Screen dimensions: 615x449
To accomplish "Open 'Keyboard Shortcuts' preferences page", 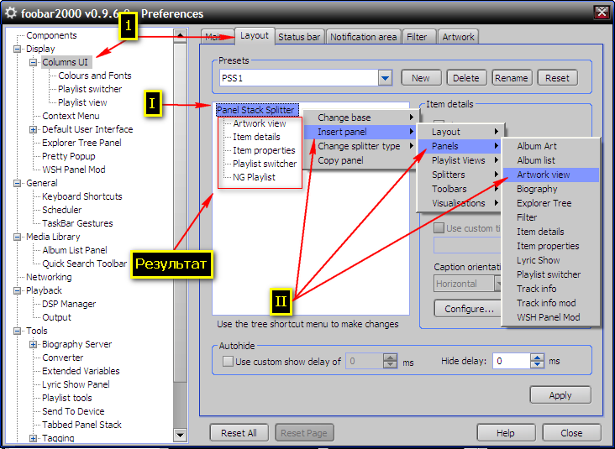I will pos(82,196).
